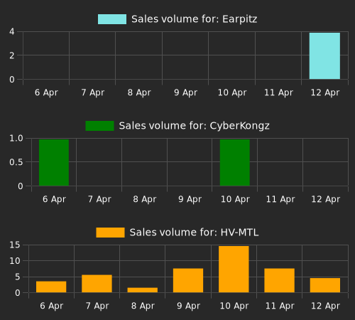
Task: Toggle the HV-MTL orange legend swatch
Action: (x=110, y=233)
